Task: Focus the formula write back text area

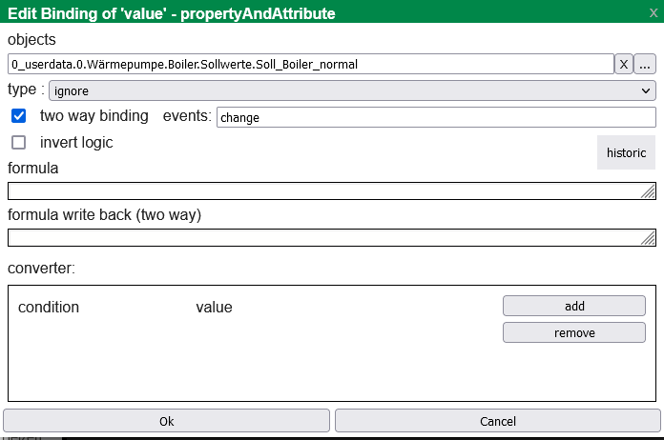Action: pyautogui.click(x=324, y=237)
